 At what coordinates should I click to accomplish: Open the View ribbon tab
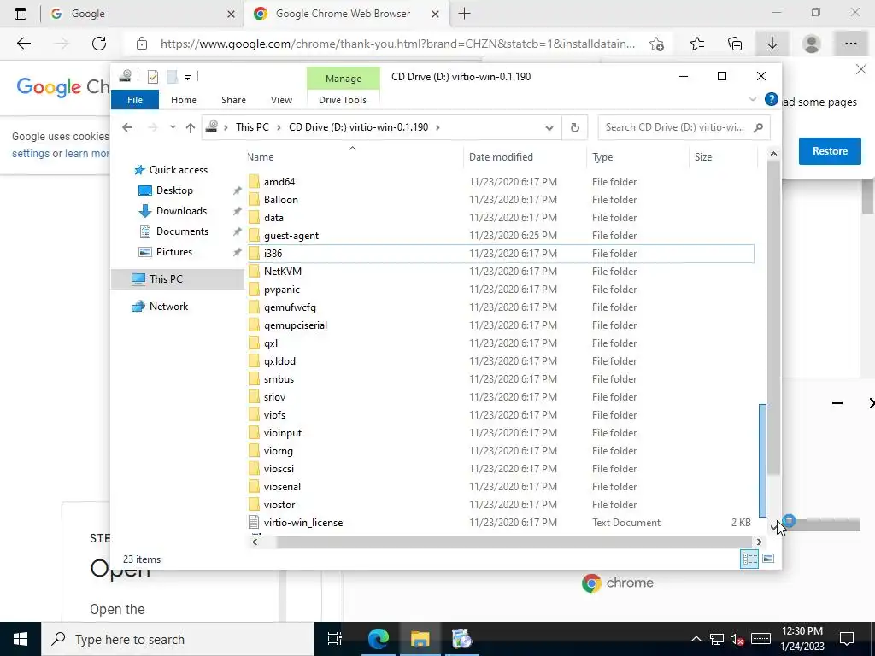[x=281, y=100]
